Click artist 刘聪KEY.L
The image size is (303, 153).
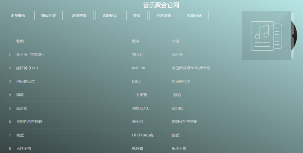[x=141, y=108]
